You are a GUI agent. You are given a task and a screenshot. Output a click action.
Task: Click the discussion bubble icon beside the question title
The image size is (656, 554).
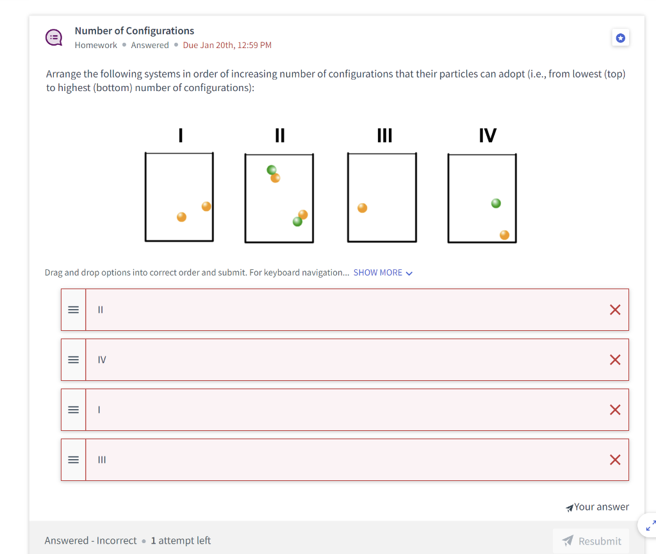click(54, 37)
